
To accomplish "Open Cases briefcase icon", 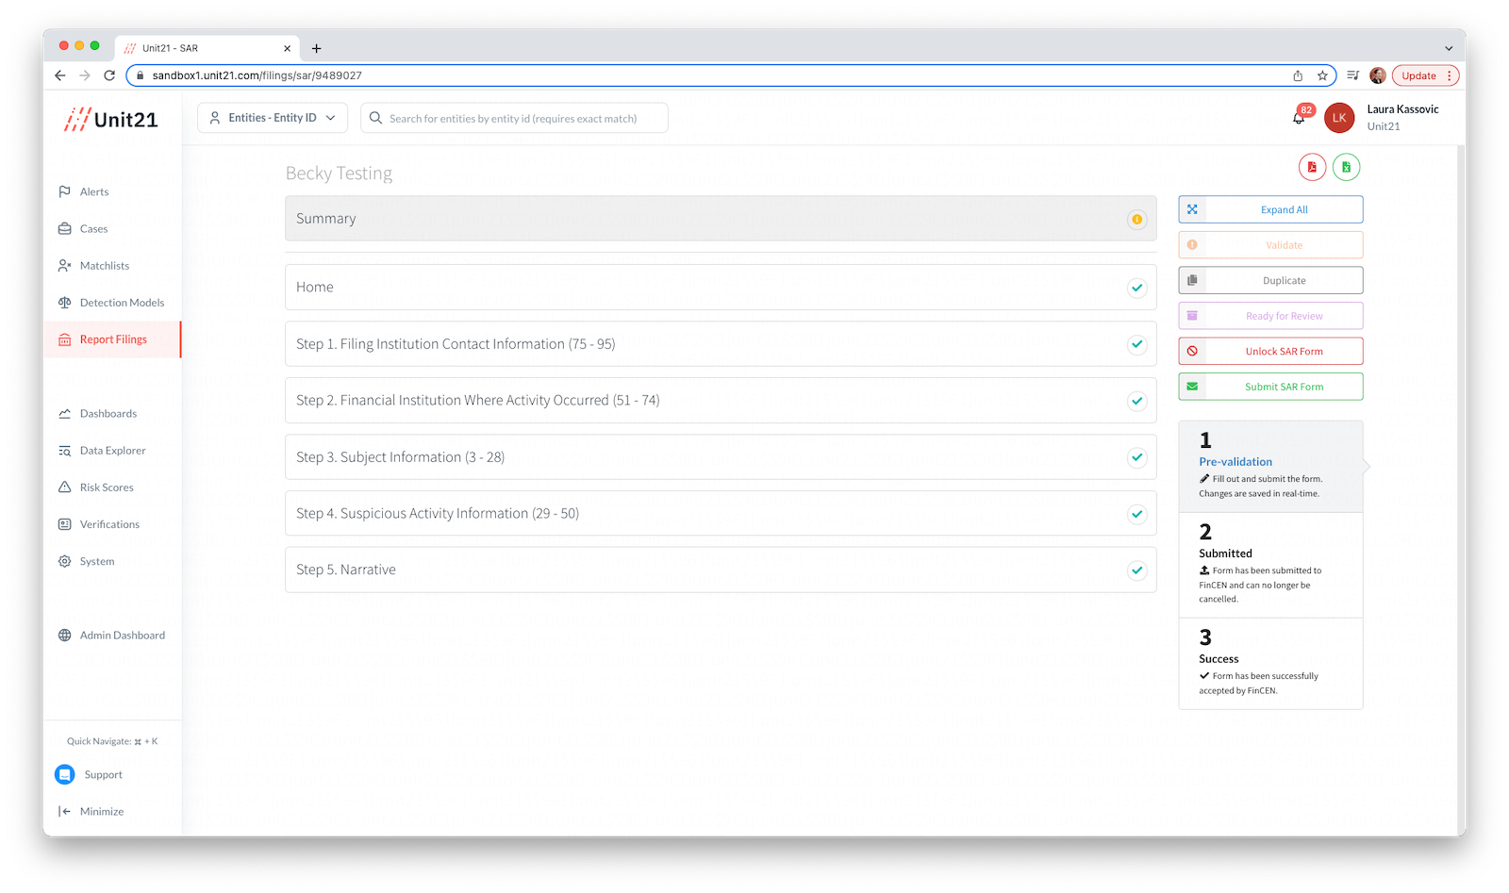I will click(x=64, y=228).
